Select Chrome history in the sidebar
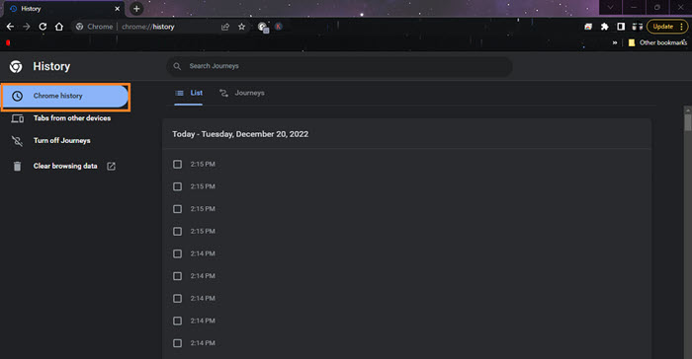692x359 pixels. tap(65, 96)
